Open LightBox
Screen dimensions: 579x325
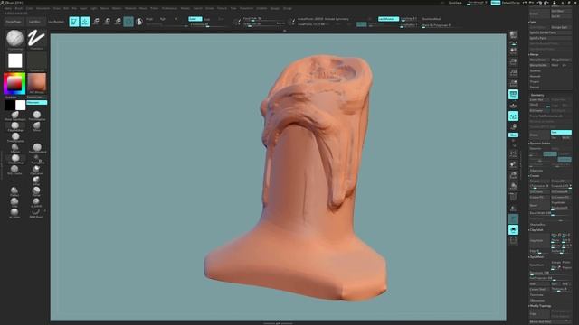(x=34, y=22)
